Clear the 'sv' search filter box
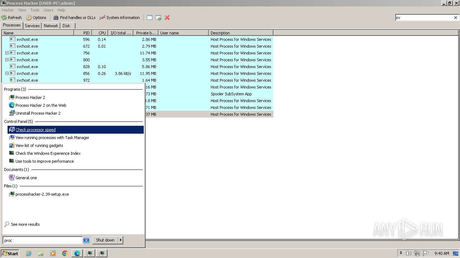The image size is (460, 258). pos(456,18)
